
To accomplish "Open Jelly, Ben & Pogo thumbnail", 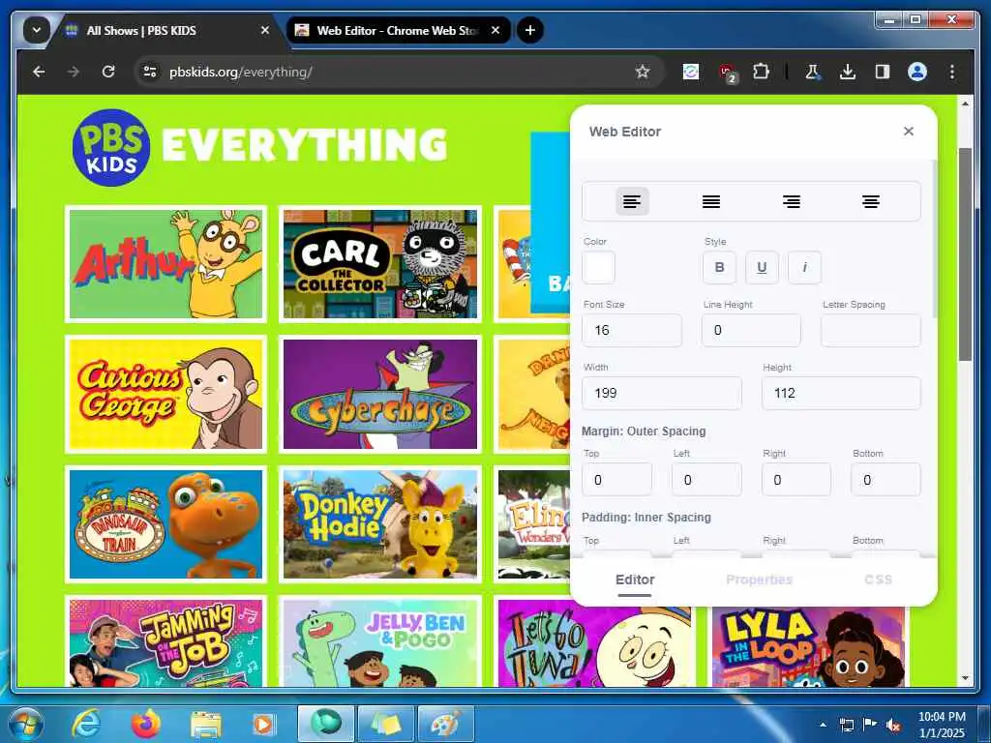I will pyautogui.click(x=379, y=642).
